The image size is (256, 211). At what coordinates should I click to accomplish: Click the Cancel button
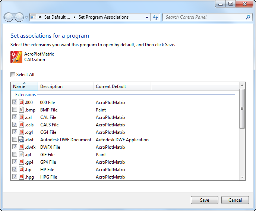235,200
